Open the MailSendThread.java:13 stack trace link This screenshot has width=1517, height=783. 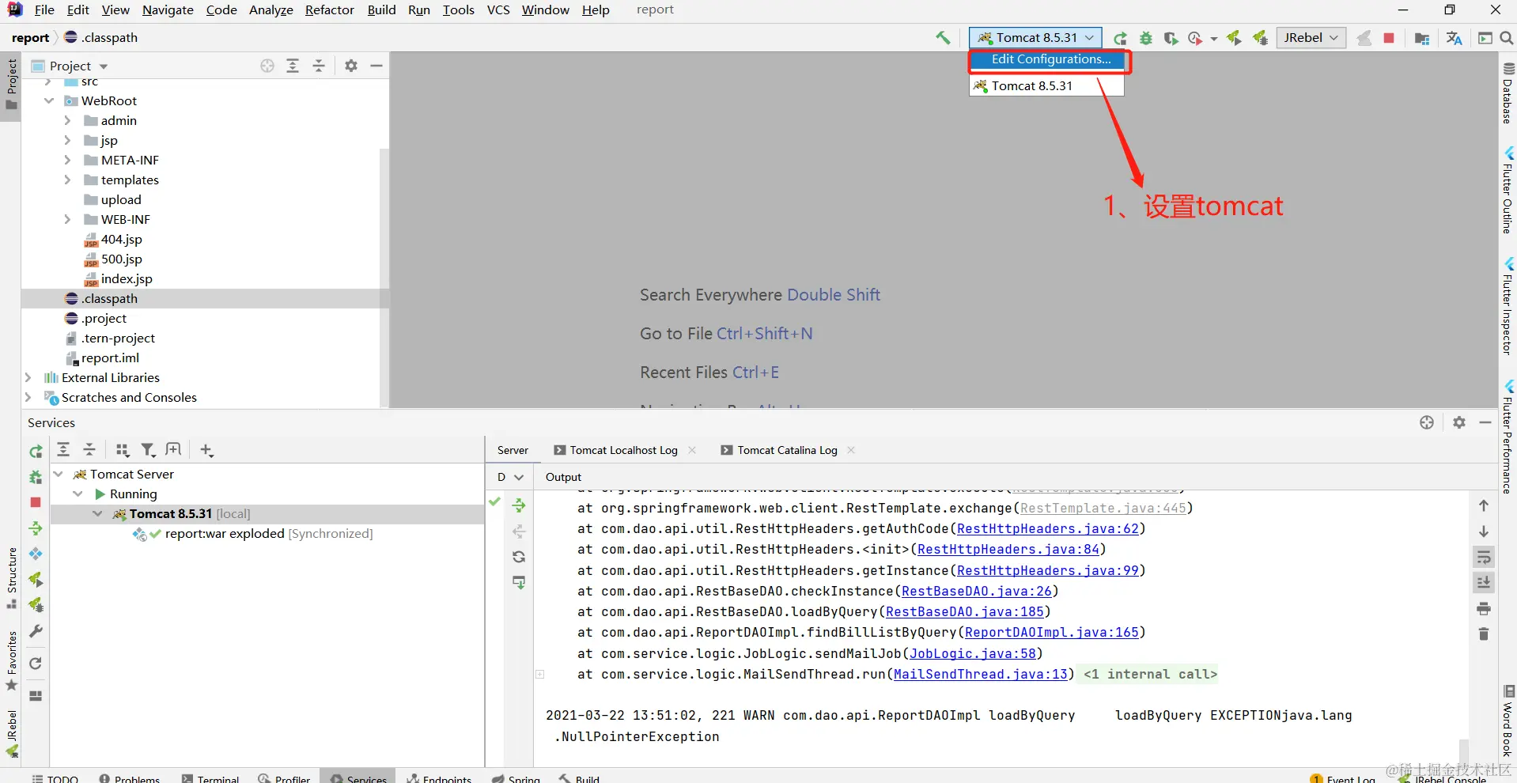click(981, 675)
